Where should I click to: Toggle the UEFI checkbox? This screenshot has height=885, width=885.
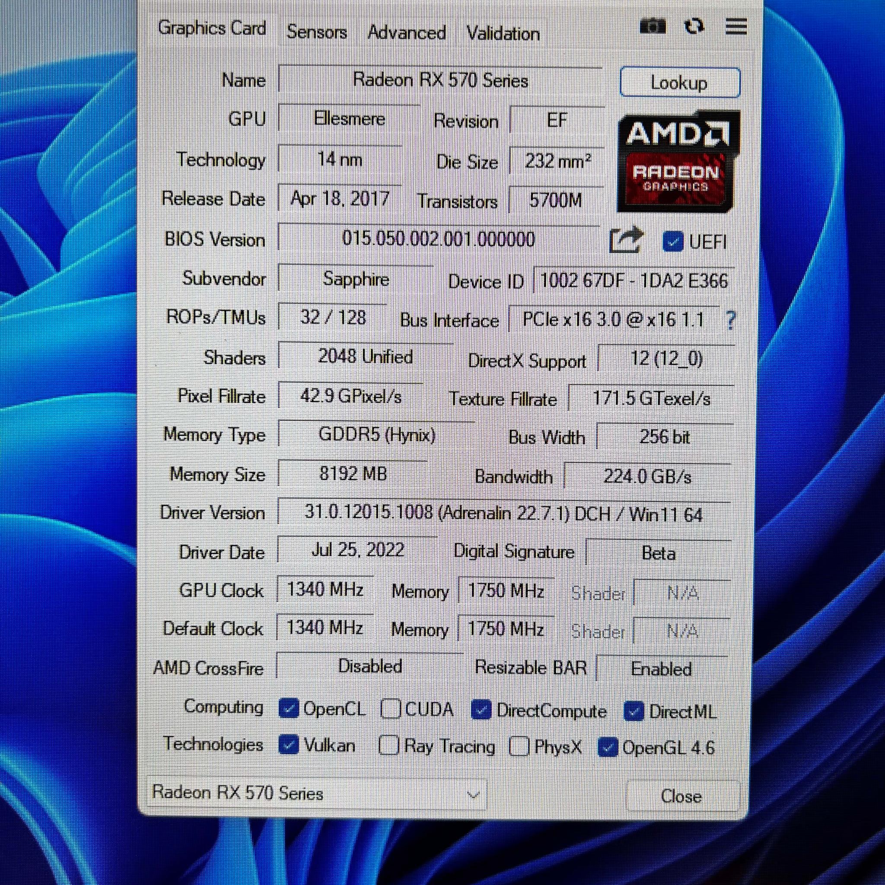673,242
